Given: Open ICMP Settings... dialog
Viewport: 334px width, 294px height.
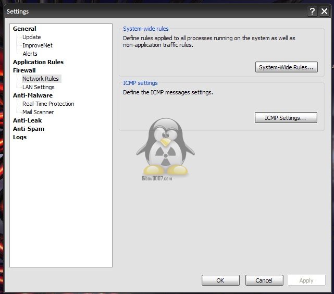Looking at the screenshot, I should click(x=286, y=118).
